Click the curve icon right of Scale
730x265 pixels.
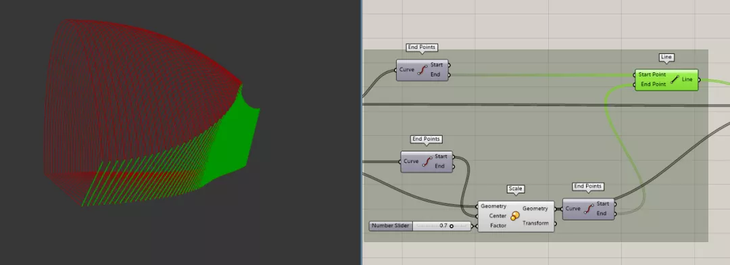pos(589,209)
